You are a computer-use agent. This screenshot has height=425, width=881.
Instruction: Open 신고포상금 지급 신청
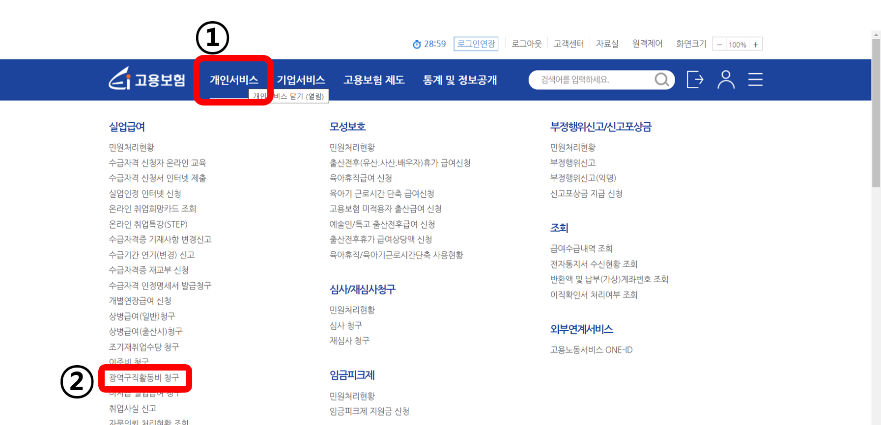point(587,193)
